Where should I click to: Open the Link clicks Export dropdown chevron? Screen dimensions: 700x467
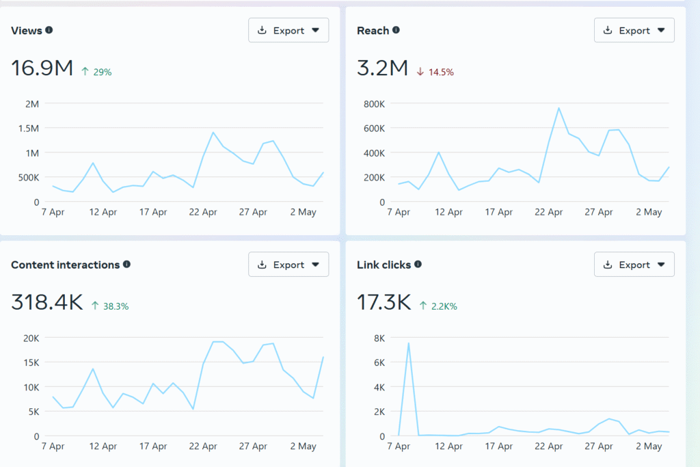tap(661, 265)
